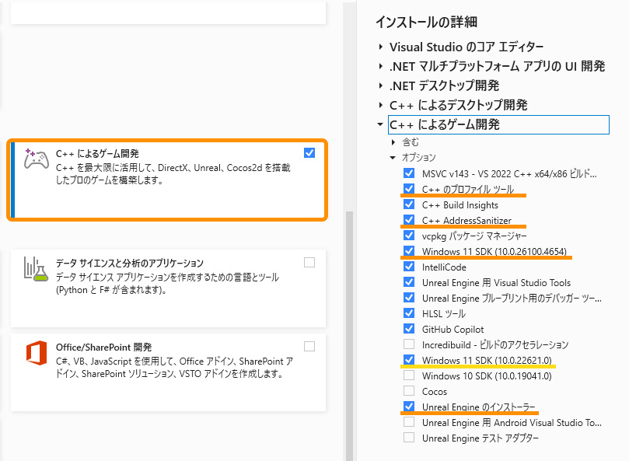Toggle Windows 11 SDK 10.0.22621.0 checkbox

click(409, 359)
